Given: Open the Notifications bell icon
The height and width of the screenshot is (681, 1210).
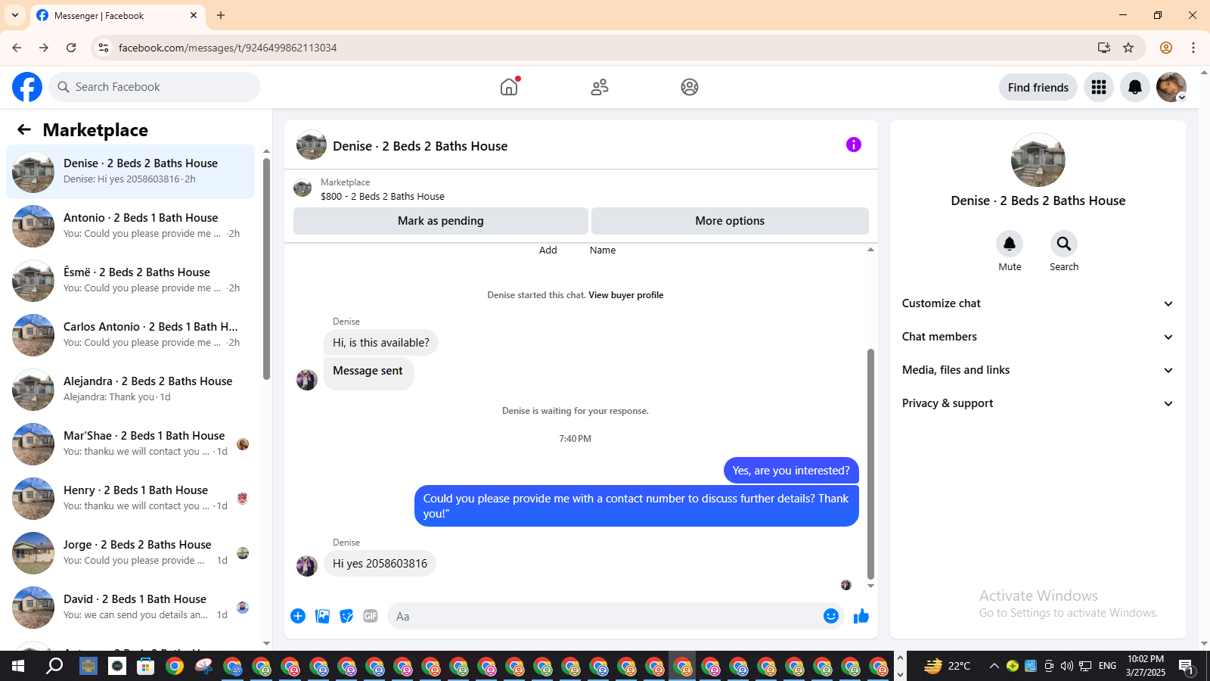Looking at the screenshot, I should 1135,87.
